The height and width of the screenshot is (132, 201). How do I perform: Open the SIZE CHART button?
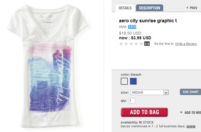click(x=190, y=92)
